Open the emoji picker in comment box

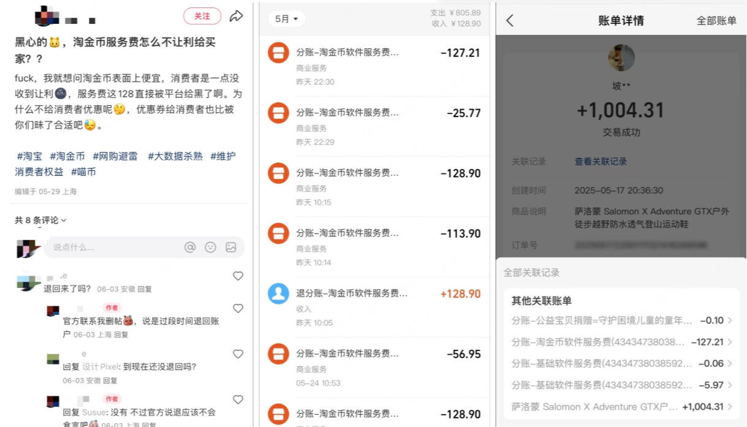(x=210, y=248)
